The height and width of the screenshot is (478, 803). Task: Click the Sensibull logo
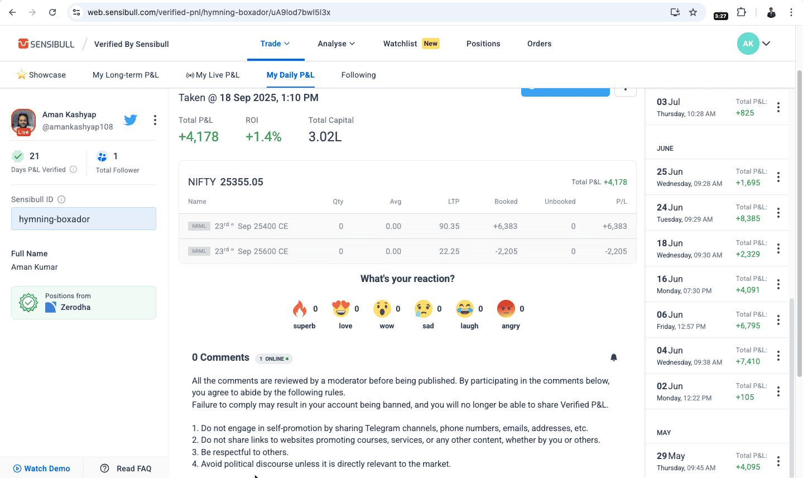tap(46, 44)
